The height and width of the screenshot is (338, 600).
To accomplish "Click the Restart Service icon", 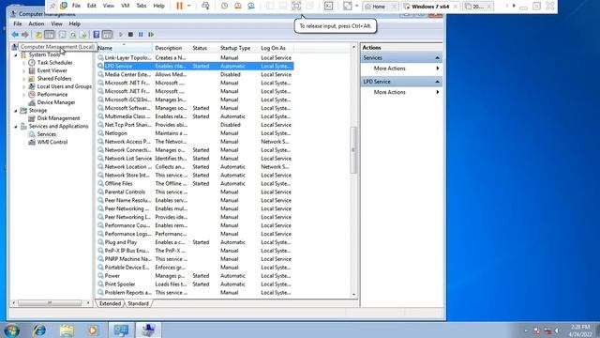I will [x=151, y=35].
